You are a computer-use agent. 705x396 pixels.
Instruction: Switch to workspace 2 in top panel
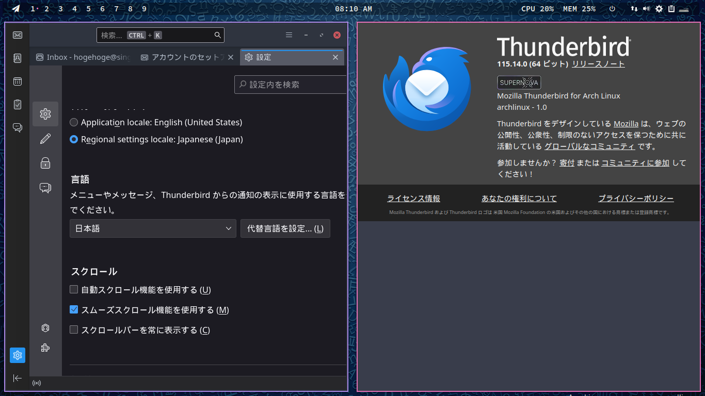click(x=47, y=9)
